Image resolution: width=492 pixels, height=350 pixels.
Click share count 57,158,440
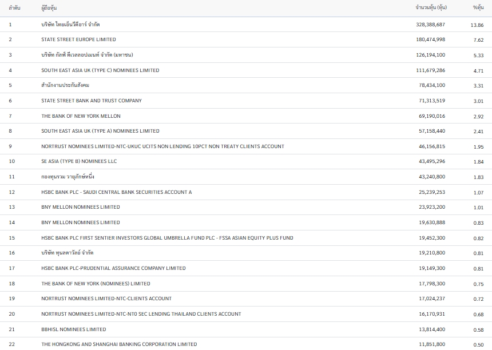(x=432, y=131)
